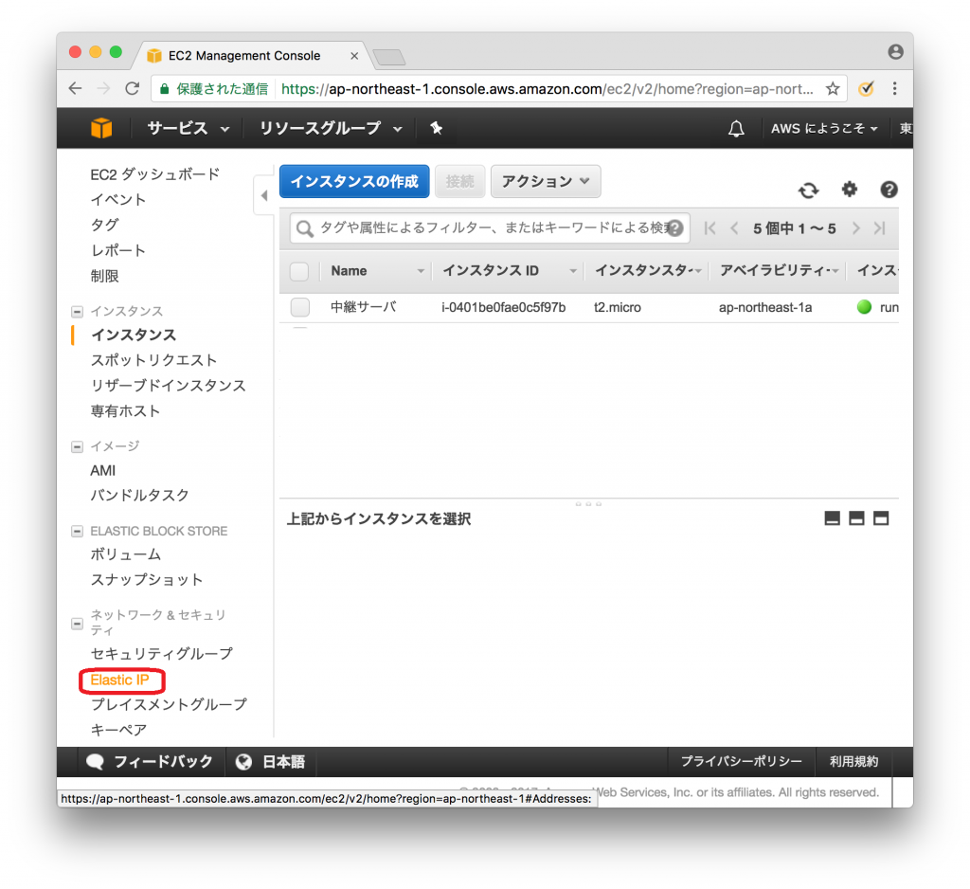Open EC2 ダッシュボード in sidebar
This screenshot has height=889, width=970.
click(154, 174)
